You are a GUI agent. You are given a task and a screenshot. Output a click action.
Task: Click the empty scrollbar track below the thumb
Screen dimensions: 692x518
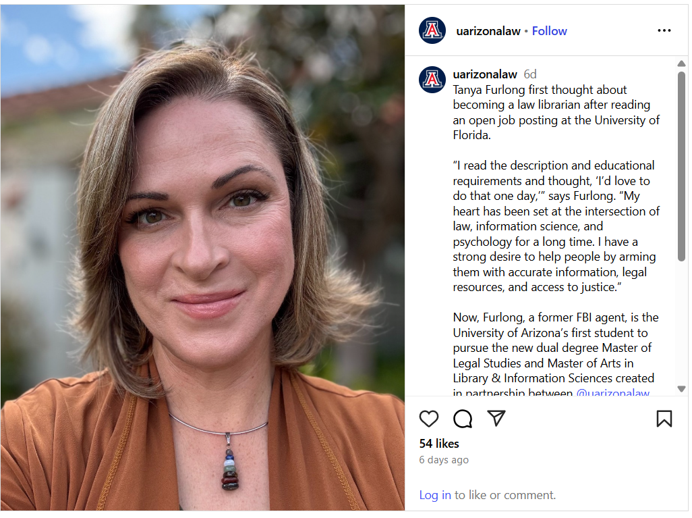[681, 324]
